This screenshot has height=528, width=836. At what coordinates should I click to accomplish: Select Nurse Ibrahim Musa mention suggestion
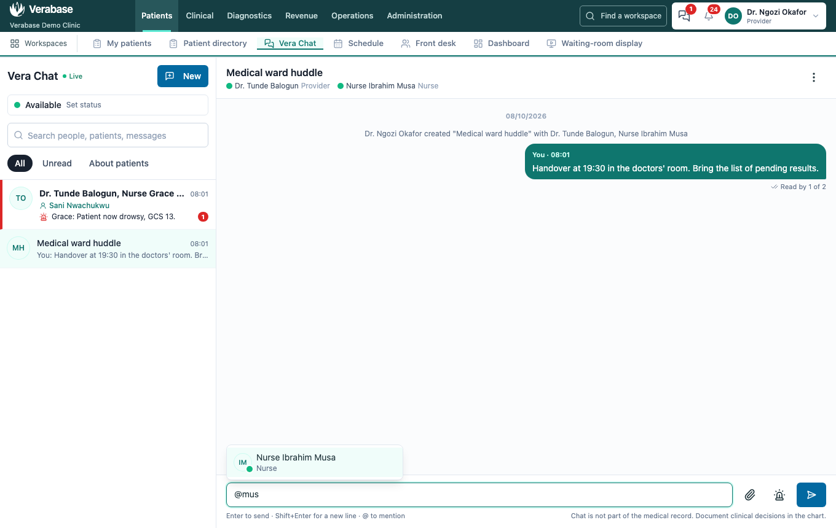coord(315,462)
